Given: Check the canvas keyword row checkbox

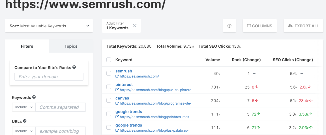Looking at the screenshot, I should tap(109, 100).
